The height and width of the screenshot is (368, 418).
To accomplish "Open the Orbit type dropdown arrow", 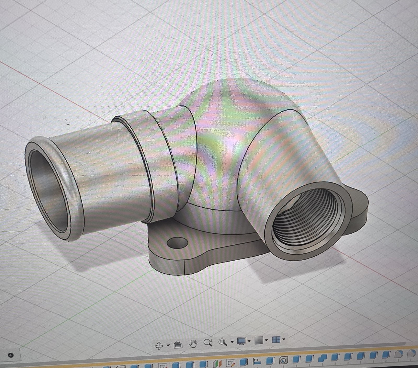I will [x=168, y=345].
